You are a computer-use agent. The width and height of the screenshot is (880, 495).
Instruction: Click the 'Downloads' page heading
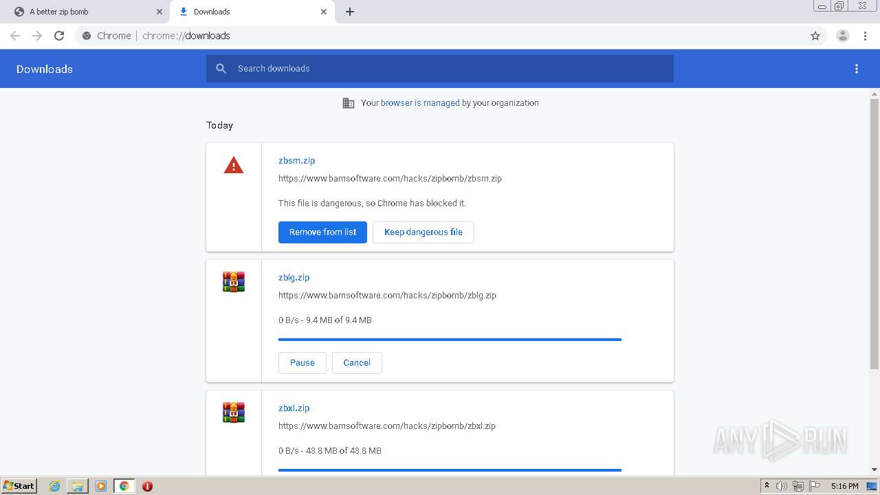(45, 69)
